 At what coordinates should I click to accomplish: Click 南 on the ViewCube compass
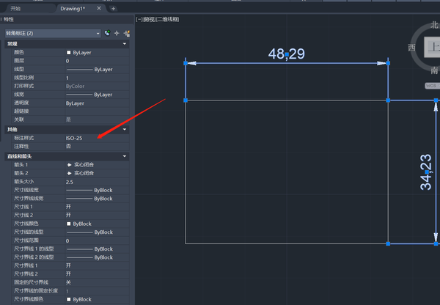pos(434,70)
